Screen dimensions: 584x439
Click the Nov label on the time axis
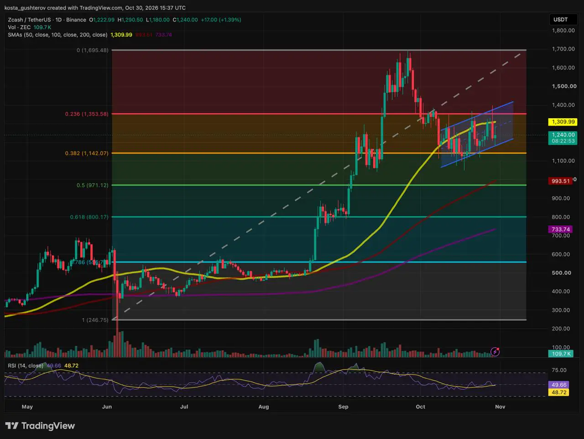500,407
